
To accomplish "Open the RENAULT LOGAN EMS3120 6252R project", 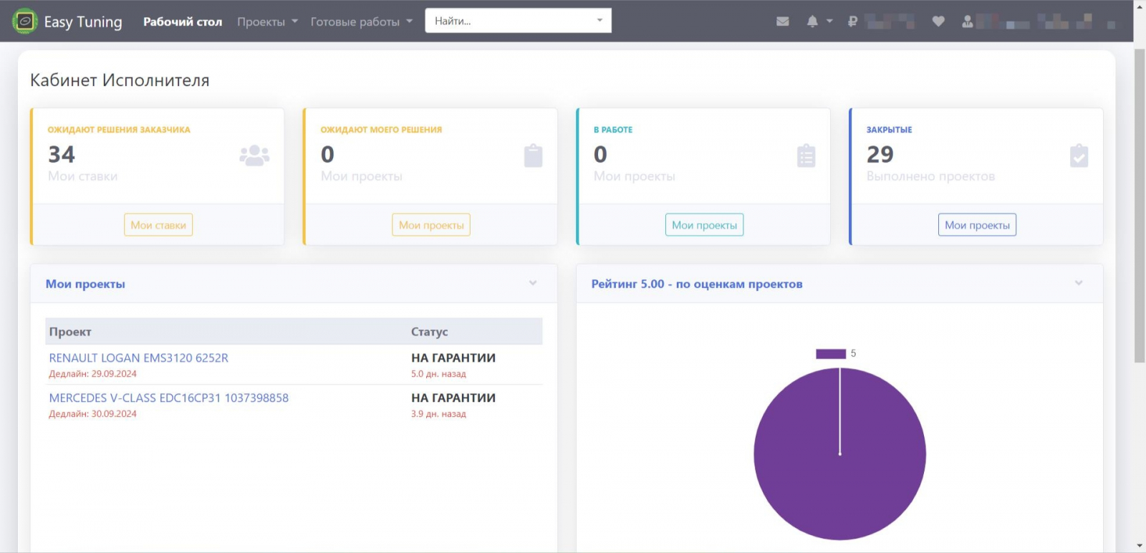I will 138,358.
